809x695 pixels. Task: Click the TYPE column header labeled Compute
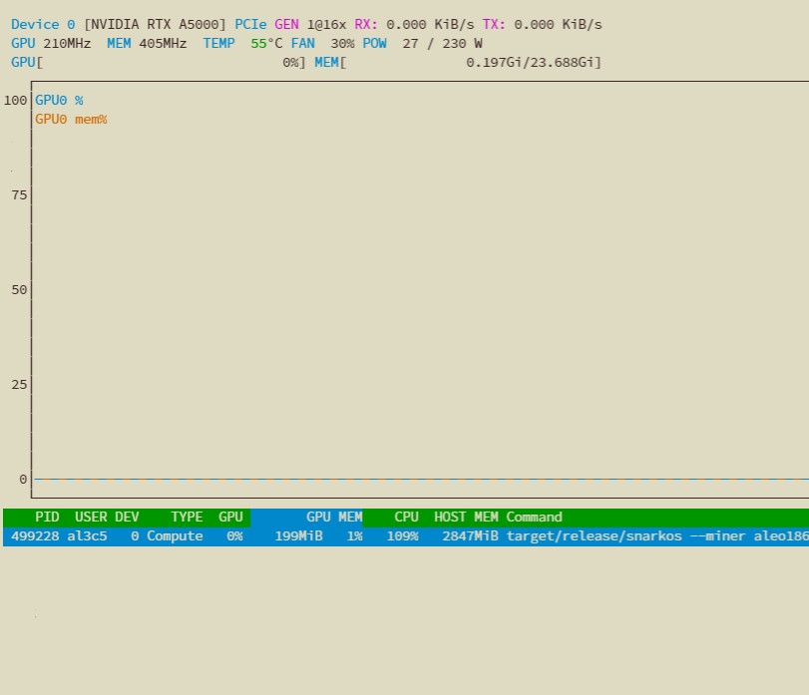(x=186, y=517)
